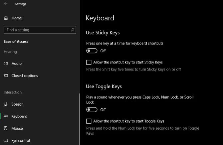Click the Eye control icon

6,141
